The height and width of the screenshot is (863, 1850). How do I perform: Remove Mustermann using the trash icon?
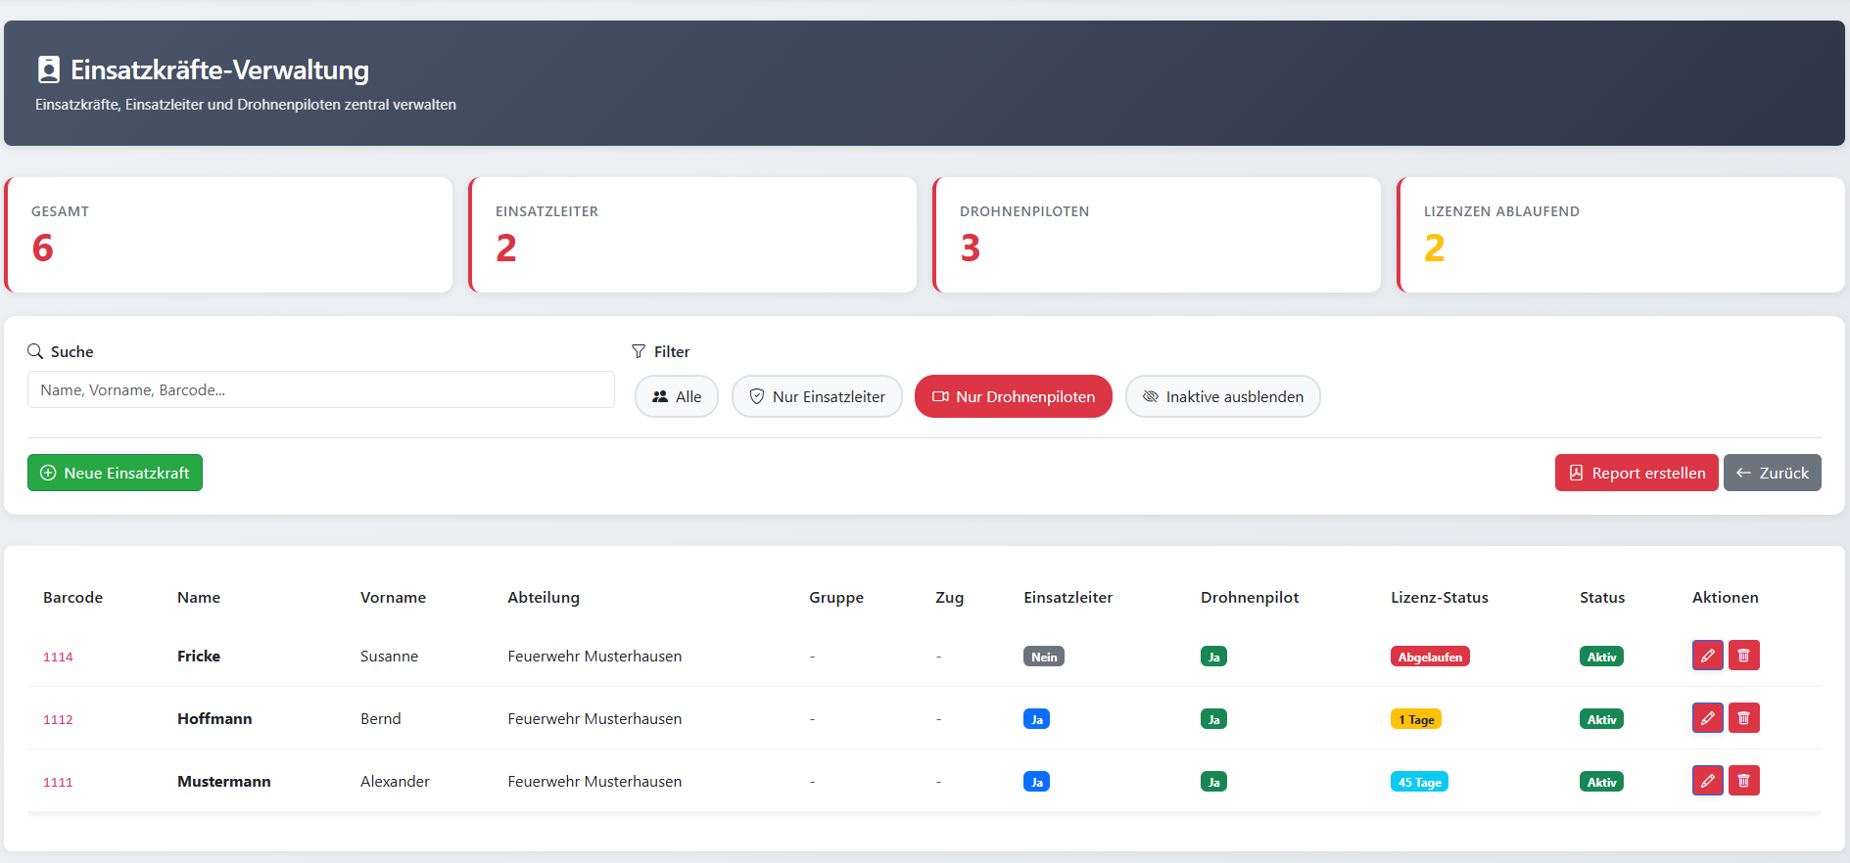(1743, 781)
